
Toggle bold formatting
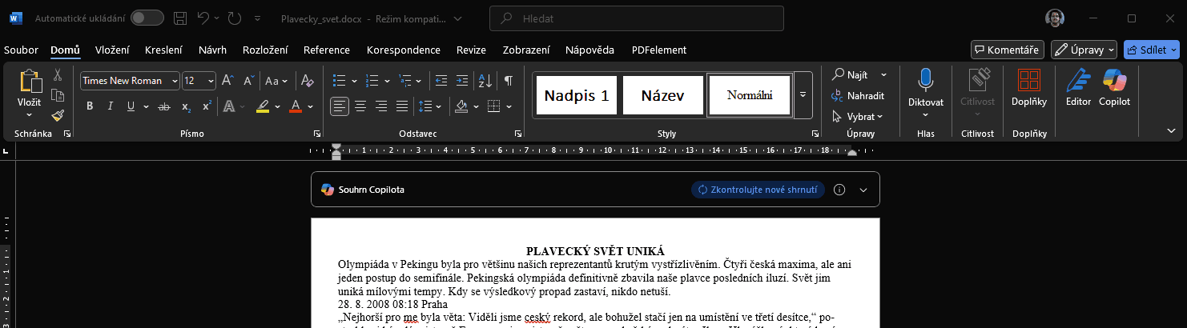pyautogui.click(x=90, y=106)
